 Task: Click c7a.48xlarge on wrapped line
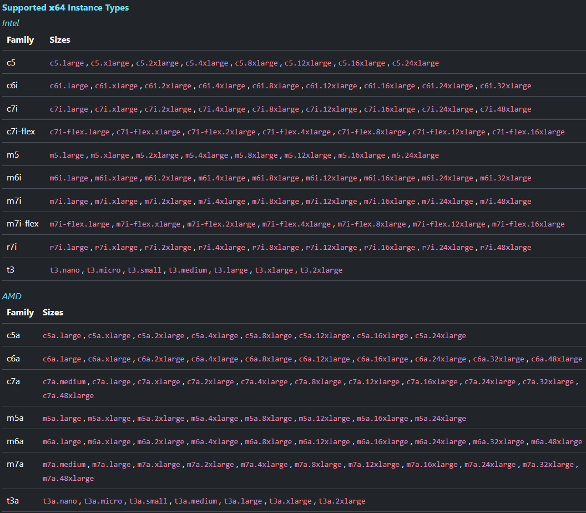[x=68, y=396]
